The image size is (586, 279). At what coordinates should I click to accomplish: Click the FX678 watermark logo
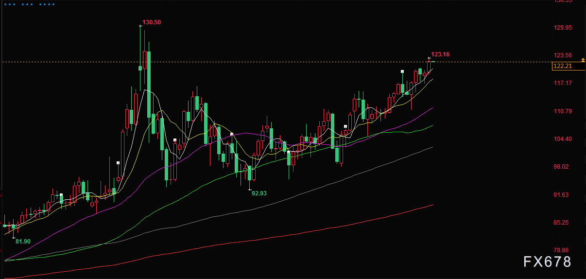click(x=547, y=262)
